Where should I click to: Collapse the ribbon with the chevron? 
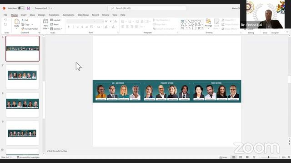287,32
